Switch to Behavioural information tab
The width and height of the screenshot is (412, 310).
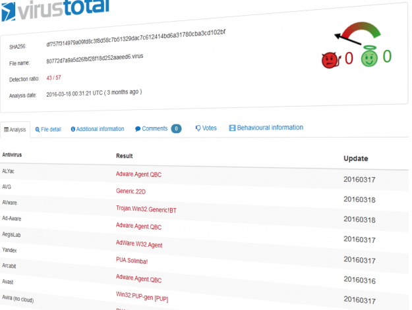(266, 127)
